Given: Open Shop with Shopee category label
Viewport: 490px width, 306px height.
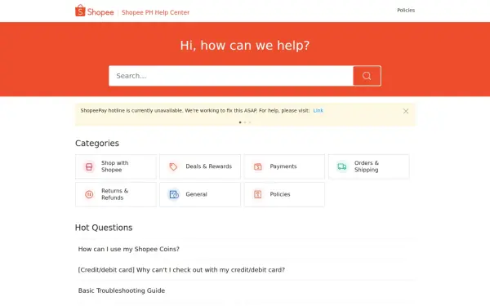Looking at the screenshot, I should coord(114,166).
